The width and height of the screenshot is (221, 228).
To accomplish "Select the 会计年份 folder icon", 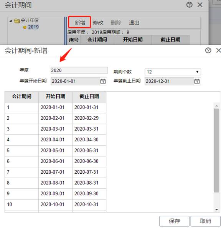I will coord(16,21).
